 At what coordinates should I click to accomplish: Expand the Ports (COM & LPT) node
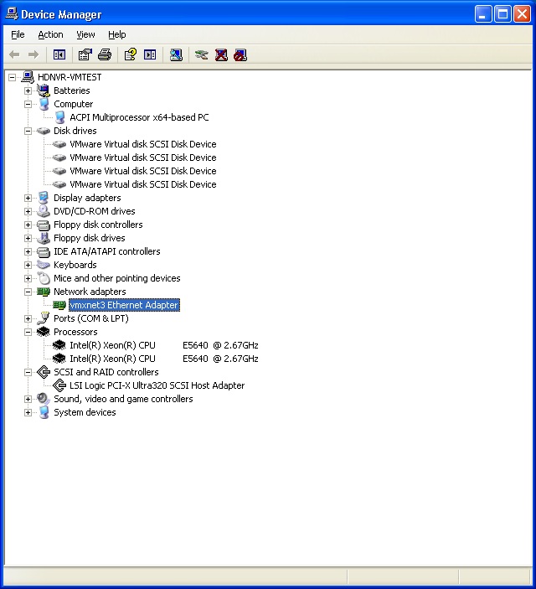[28, 318]
